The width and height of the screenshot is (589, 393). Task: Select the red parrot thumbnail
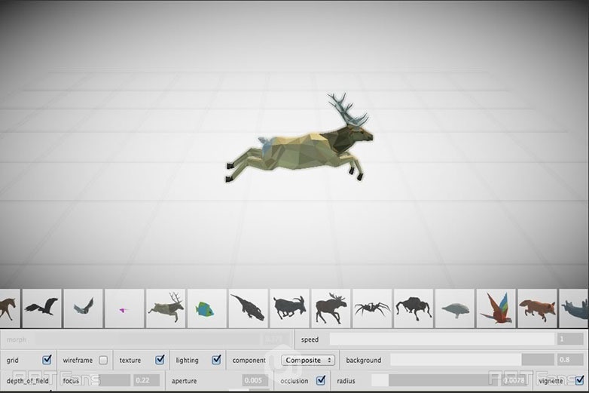[496, 308]
